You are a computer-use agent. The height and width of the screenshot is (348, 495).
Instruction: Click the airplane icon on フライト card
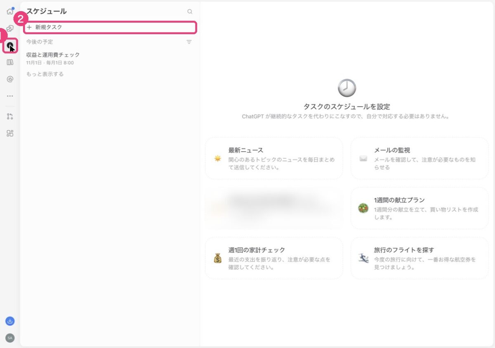[x=363, y=258]
